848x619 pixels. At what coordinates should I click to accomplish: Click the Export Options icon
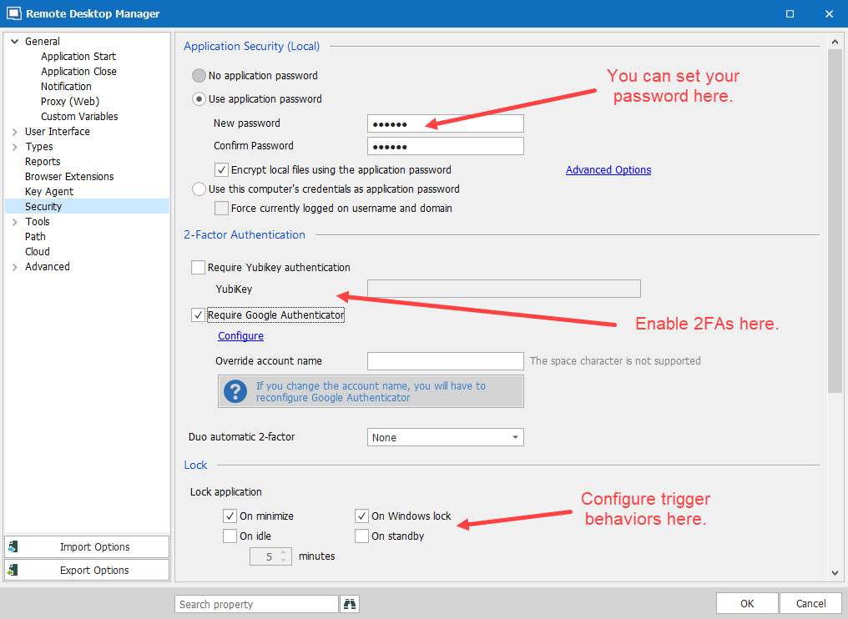coord(13,571)
